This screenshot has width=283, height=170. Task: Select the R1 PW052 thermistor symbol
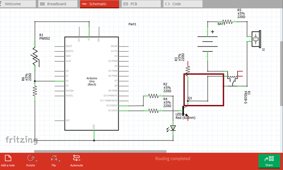click(x=35, y=56)
